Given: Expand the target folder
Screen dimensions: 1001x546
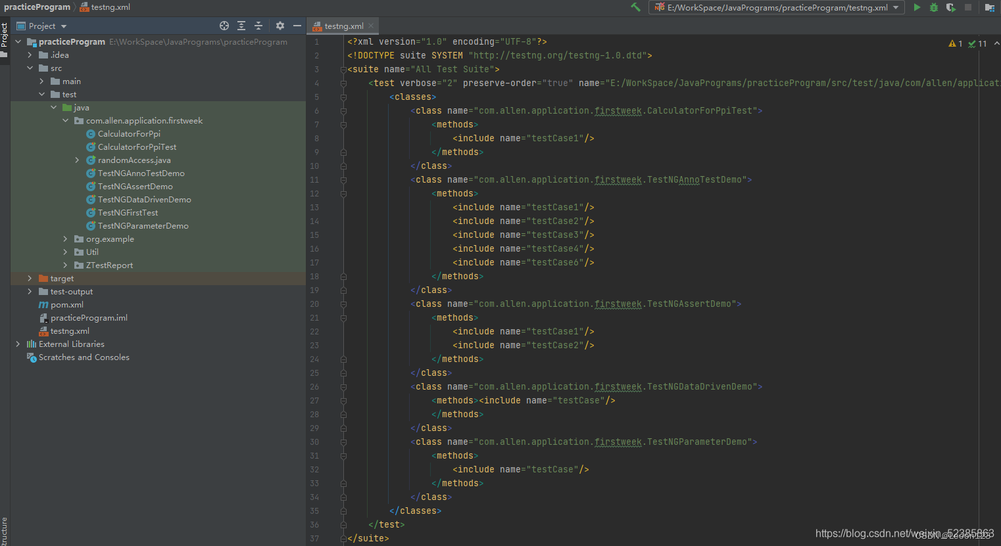Looking at the screenshot, I should click(30, 278).
